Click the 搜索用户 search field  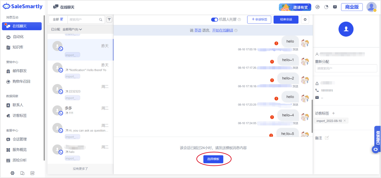pos(84,20)
